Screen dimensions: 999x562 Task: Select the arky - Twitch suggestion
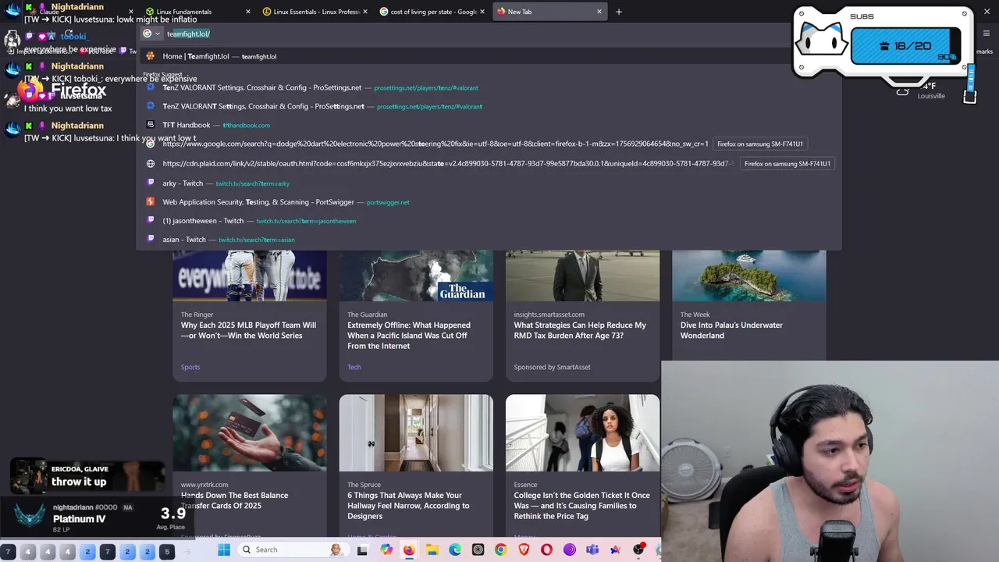pos(489,183)
